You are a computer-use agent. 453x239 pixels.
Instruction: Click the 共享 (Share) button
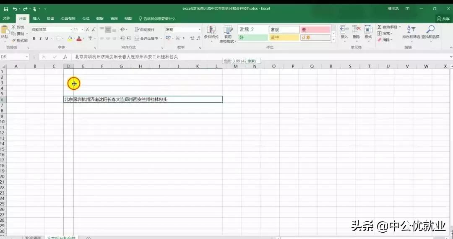pyautogui.click(x=443, y=19)
